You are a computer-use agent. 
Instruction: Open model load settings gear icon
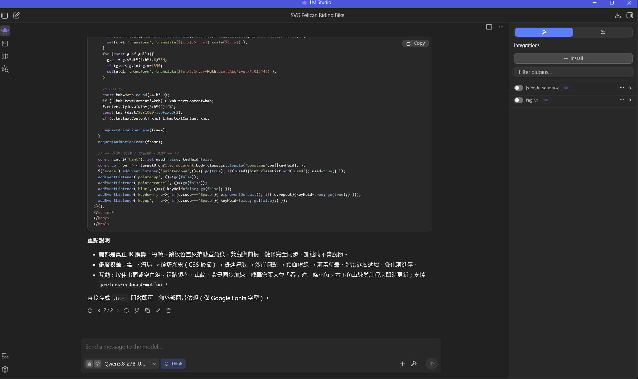(x=98, y=364)
